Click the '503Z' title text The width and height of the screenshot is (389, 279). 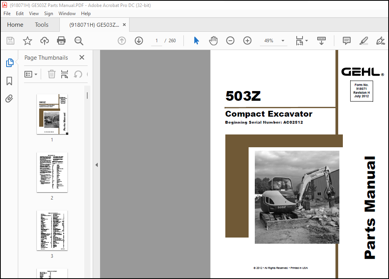[x=243, y=96]
